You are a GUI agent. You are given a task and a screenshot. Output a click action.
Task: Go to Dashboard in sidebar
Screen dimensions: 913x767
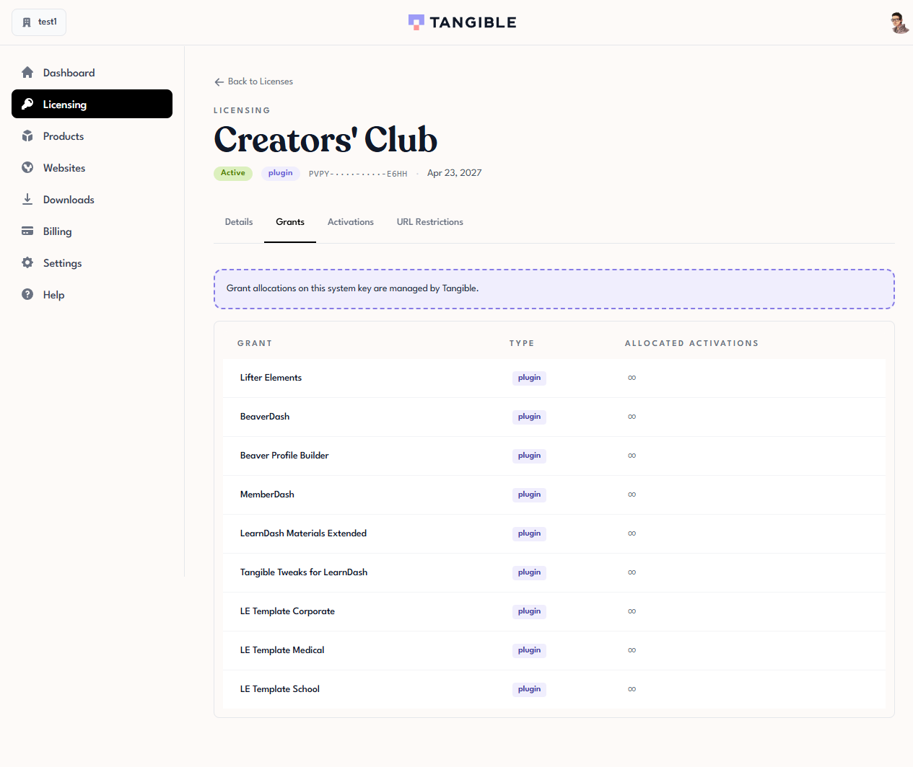click(x=92, y=72)
